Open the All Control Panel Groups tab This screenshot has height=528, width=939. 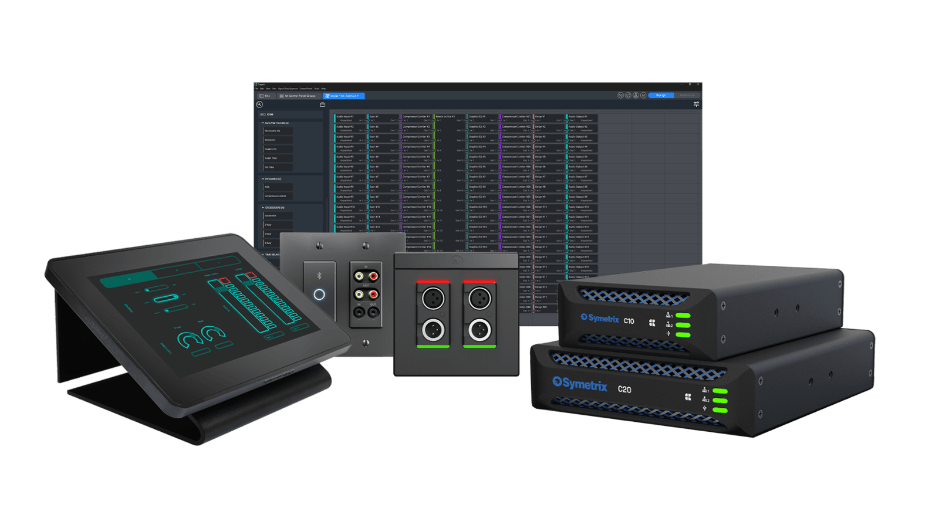298,96
